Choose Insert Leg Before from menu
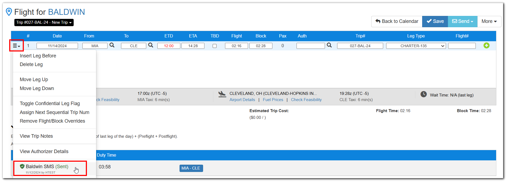The image size is (508, 183). coord(38,56)
